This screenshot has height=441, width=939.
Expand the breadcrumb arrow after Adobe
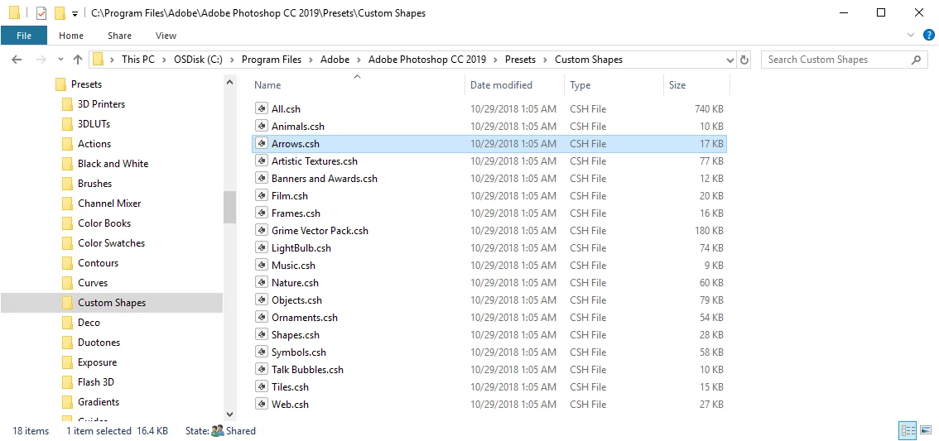tap(359, 60)
